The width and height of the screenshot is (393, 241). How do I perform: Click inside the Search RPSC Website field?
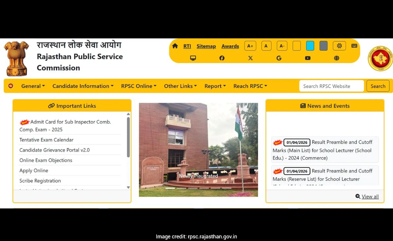click(x=331, y=86)
